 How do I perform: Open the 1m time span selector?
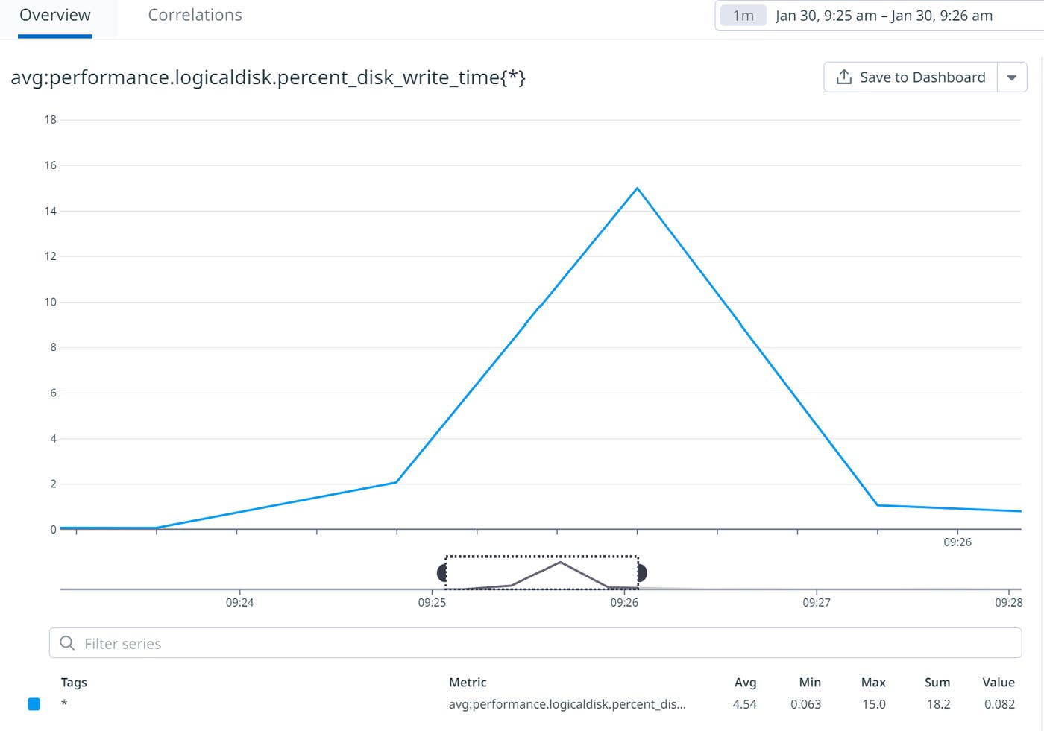click(x=743, y=16)
